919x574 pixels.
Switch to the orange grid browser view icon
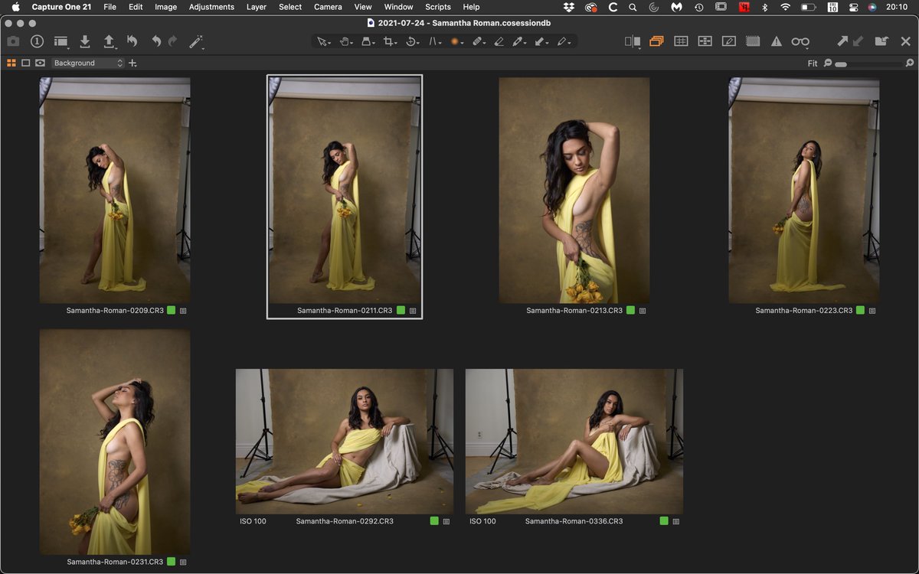(x=11, y=63)
